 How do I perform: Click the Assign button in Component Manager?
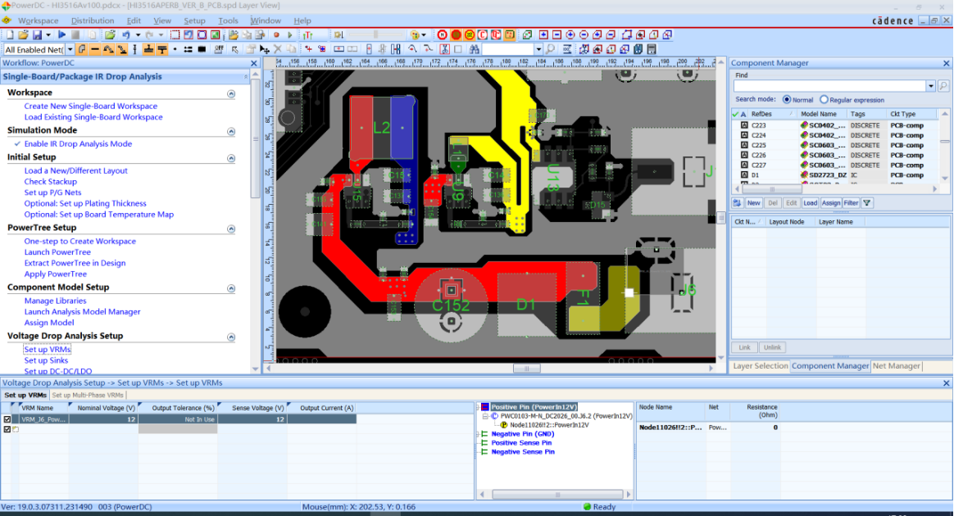click(830, 203)
